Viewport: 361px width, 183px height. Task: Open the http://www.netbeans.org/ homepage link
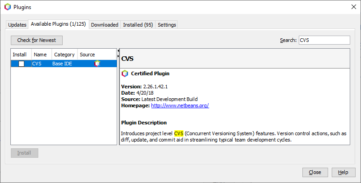[180, 105]
